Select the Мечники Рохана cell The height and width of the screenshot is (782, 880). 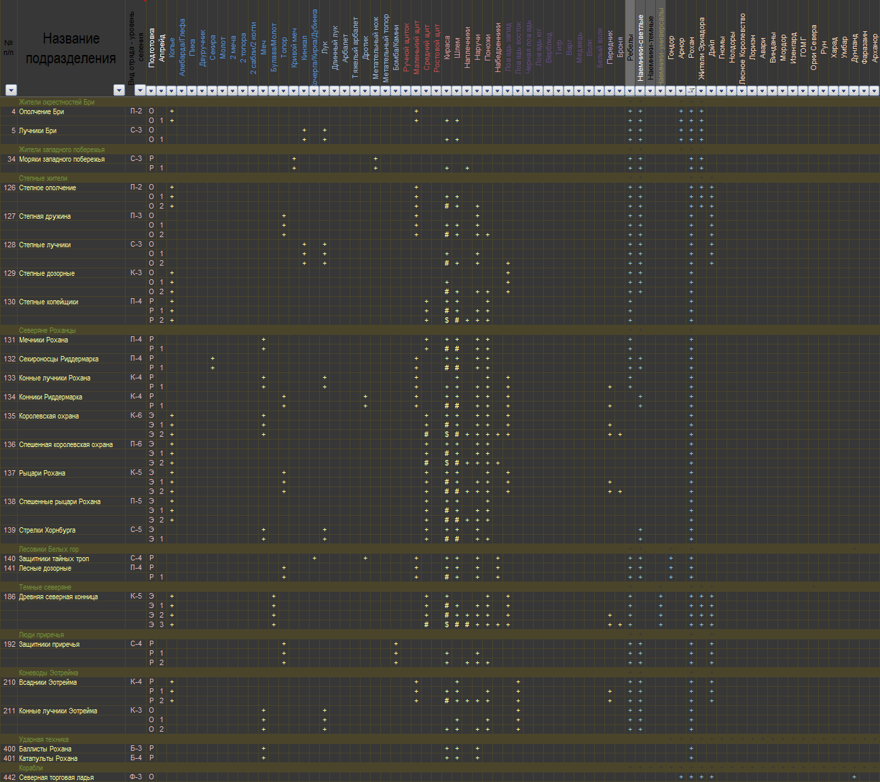click(71, 340)
